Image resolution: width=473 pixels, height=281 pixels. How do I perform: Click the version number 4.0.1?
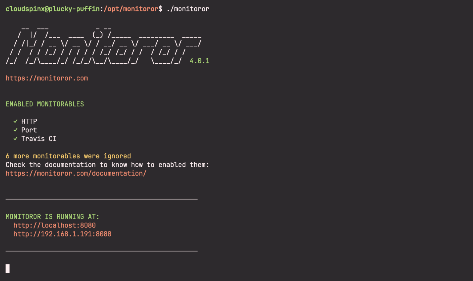(199, 61)
